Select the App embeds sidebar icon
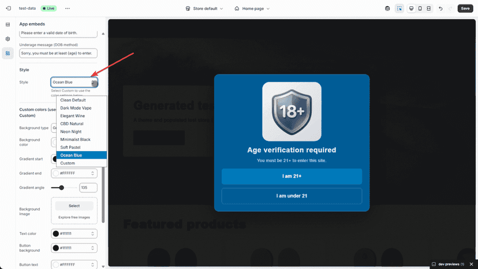Screen dimensions: 478x269 (8, 53)
